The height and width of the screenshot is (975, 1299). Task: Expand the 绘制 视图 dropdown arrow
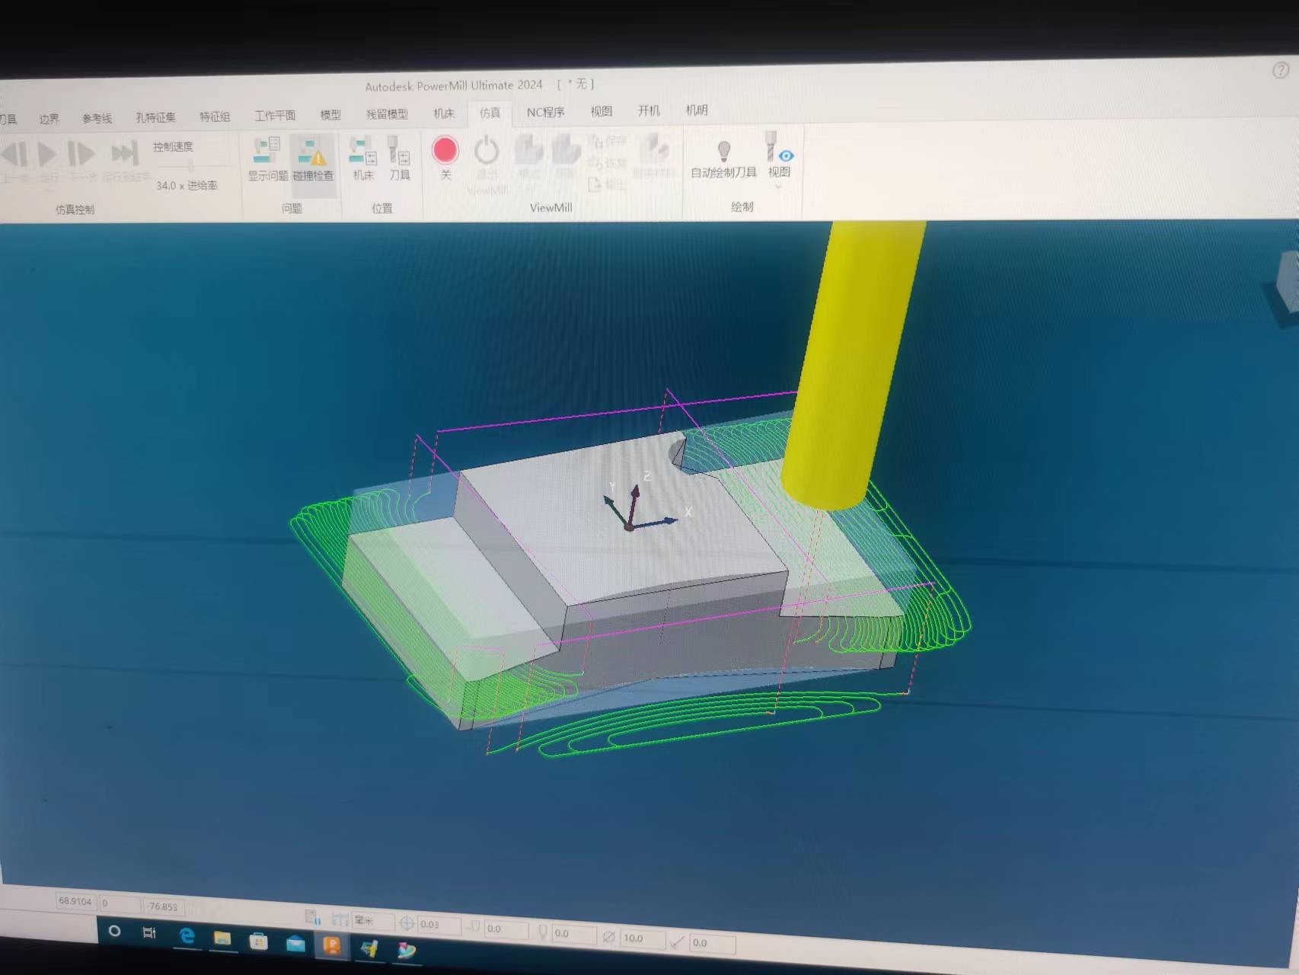pyautogui.click(x=778, y=187)
